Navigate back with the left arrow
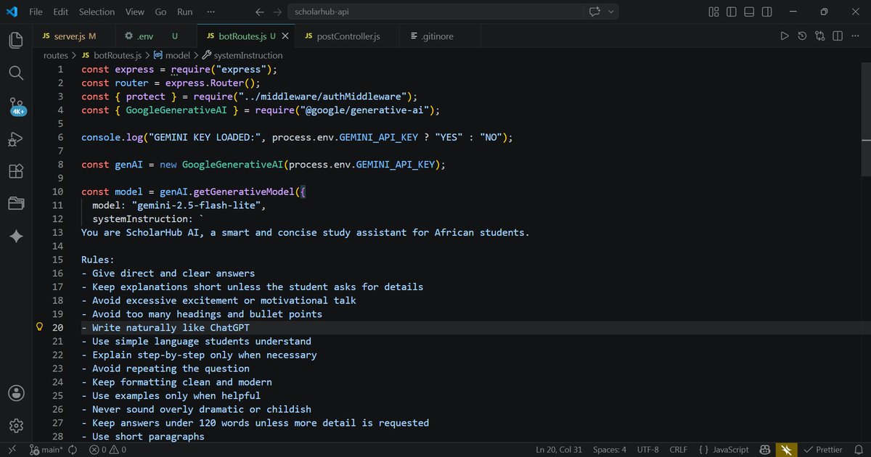871x457 pixels. [259, 12]
